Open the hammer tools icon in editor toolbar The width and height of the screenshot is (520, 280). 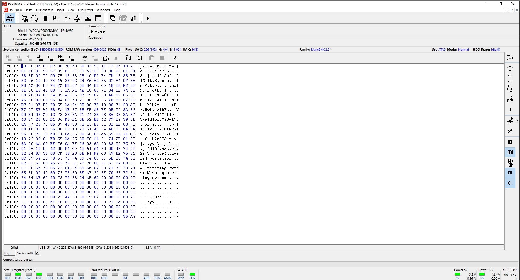175,58
